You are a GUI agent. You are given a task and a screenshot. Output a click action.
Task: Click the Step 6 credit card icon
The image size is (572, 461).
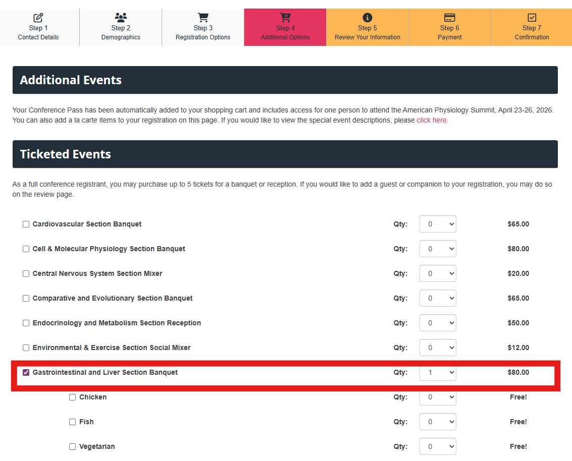(x=449, y=18)
